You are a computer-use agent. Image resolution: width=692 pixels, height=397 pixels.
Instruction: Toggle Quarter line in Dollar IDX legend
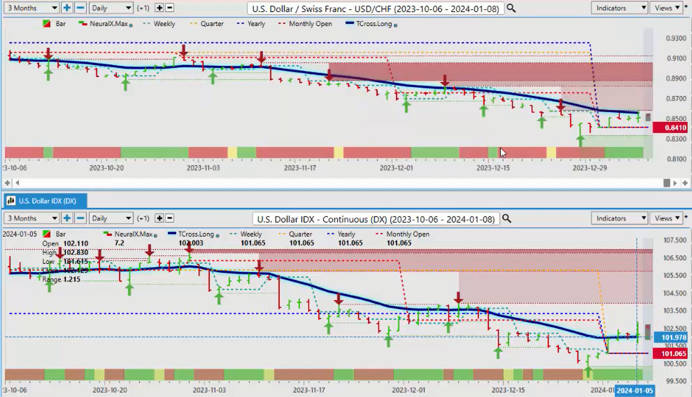click(x=295, y=234)
